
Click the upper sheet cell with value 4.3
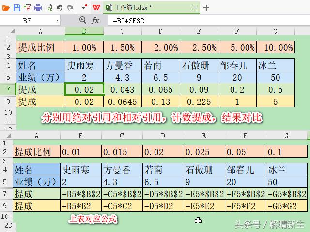point(123,77)
